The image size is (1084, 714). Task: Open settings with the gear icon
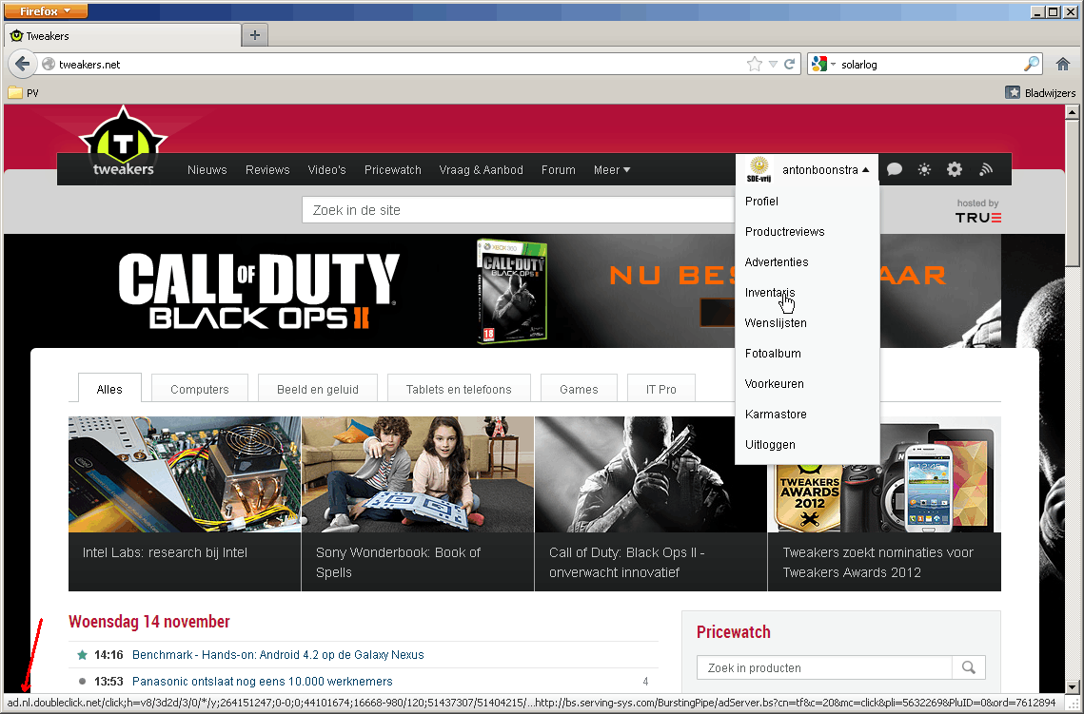[x=955, y=169]
